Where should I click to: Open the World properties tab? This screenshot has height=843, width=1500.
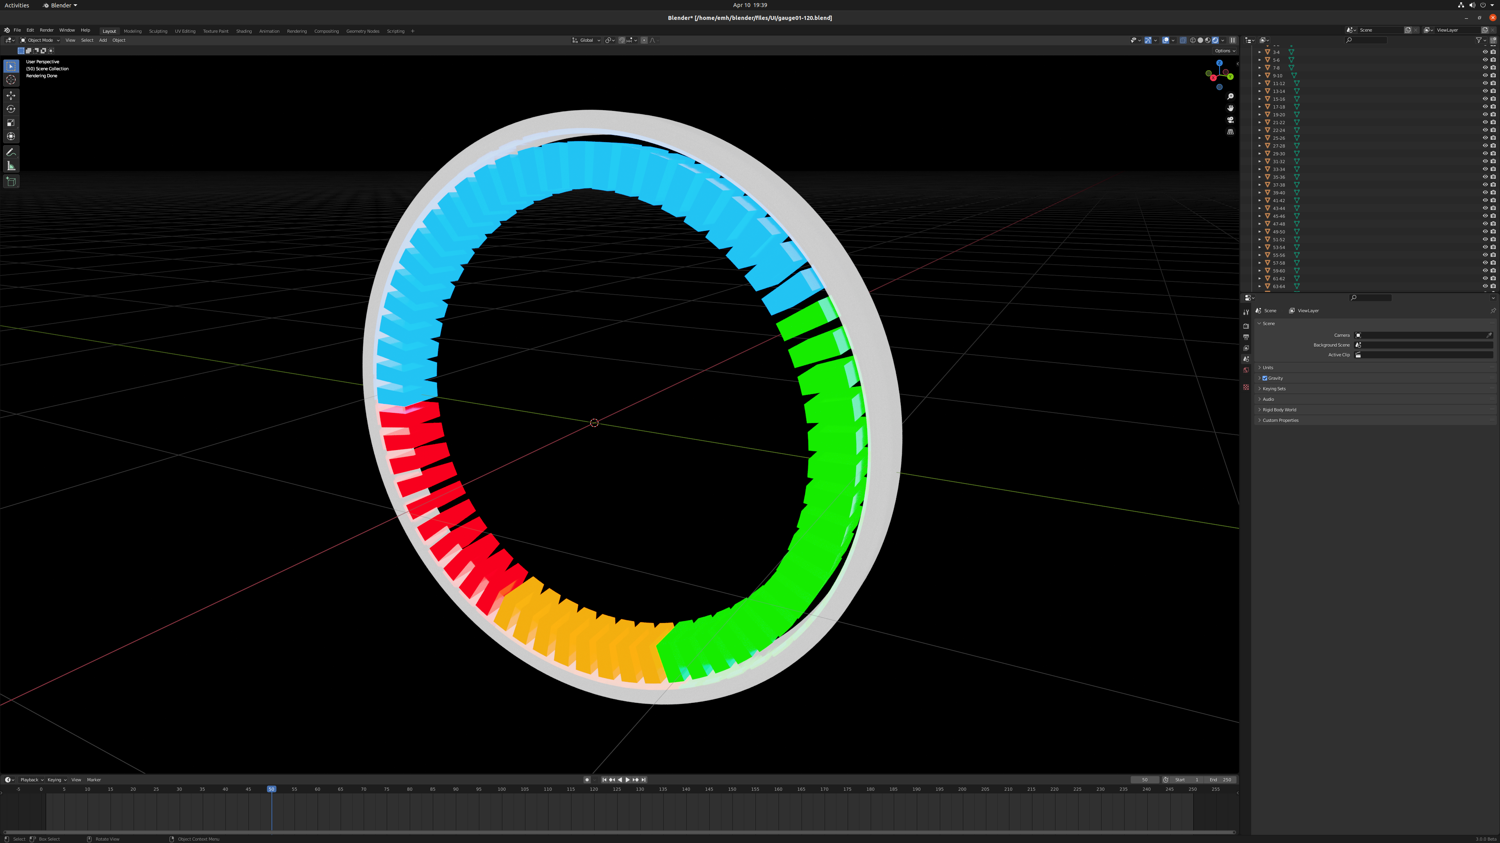[x=1246, y=370]
